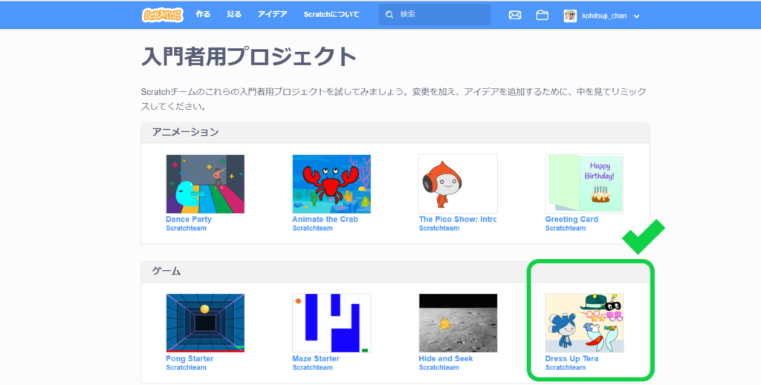
Task: Open the My Stuff folder icon
Action: tap(542, 15)
